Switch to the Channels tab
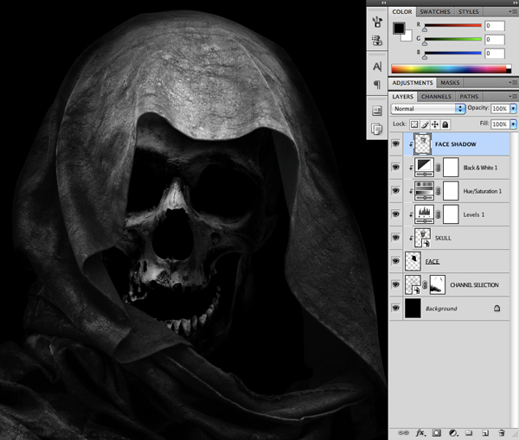This screenshot has height=440, width=519. 435,96
